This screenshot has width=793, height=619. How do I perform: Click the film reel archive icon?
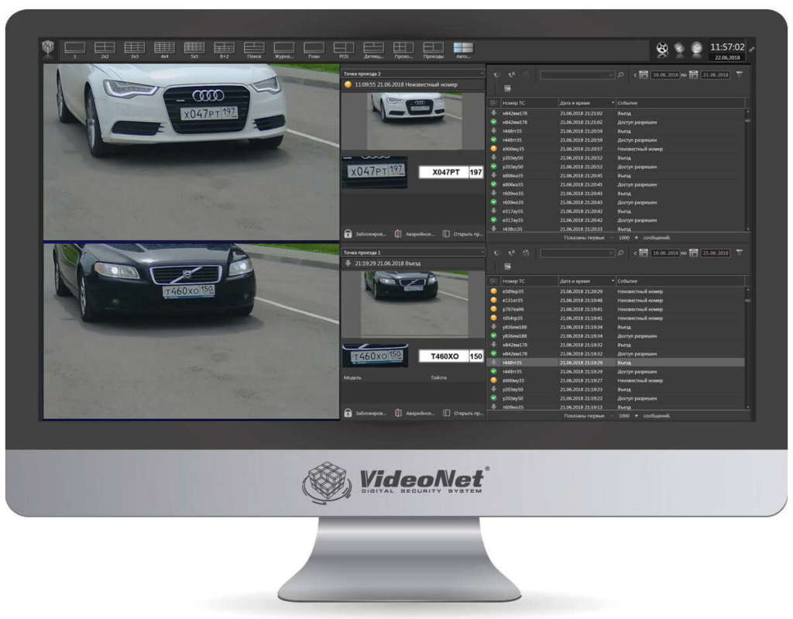[x=662, y=49]
